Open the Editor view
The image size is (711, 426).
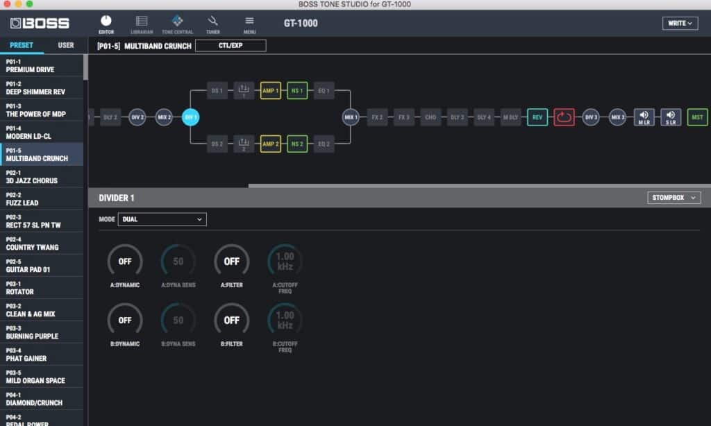[x=106, y=24]
